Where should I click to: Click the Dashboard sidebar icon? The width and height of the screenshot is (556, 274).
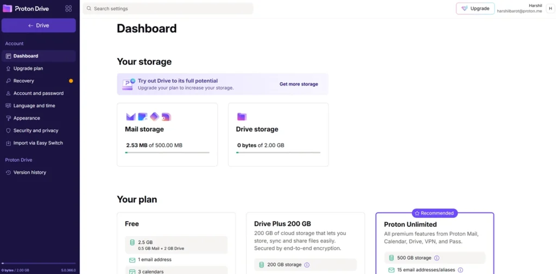click(9, 56)
